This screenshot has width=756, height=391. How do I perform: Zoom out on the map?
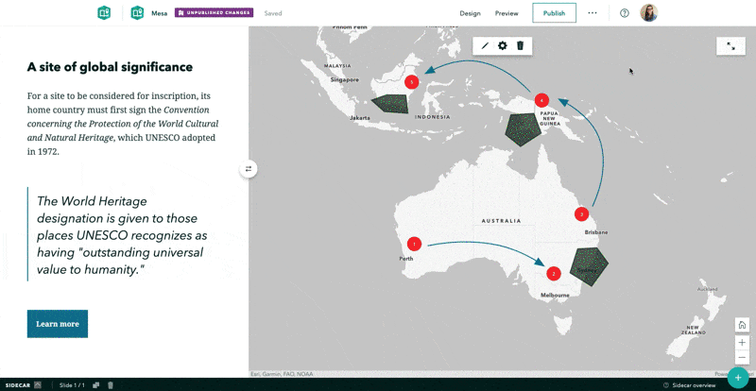(742, 358)
